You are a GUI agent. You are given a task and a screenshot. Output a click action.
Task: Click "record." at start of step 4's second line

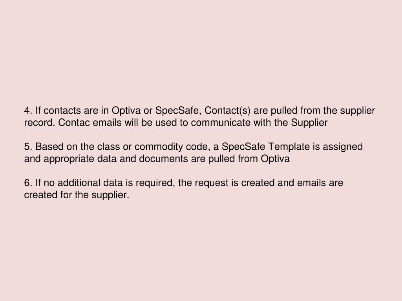tap(40, 123)
